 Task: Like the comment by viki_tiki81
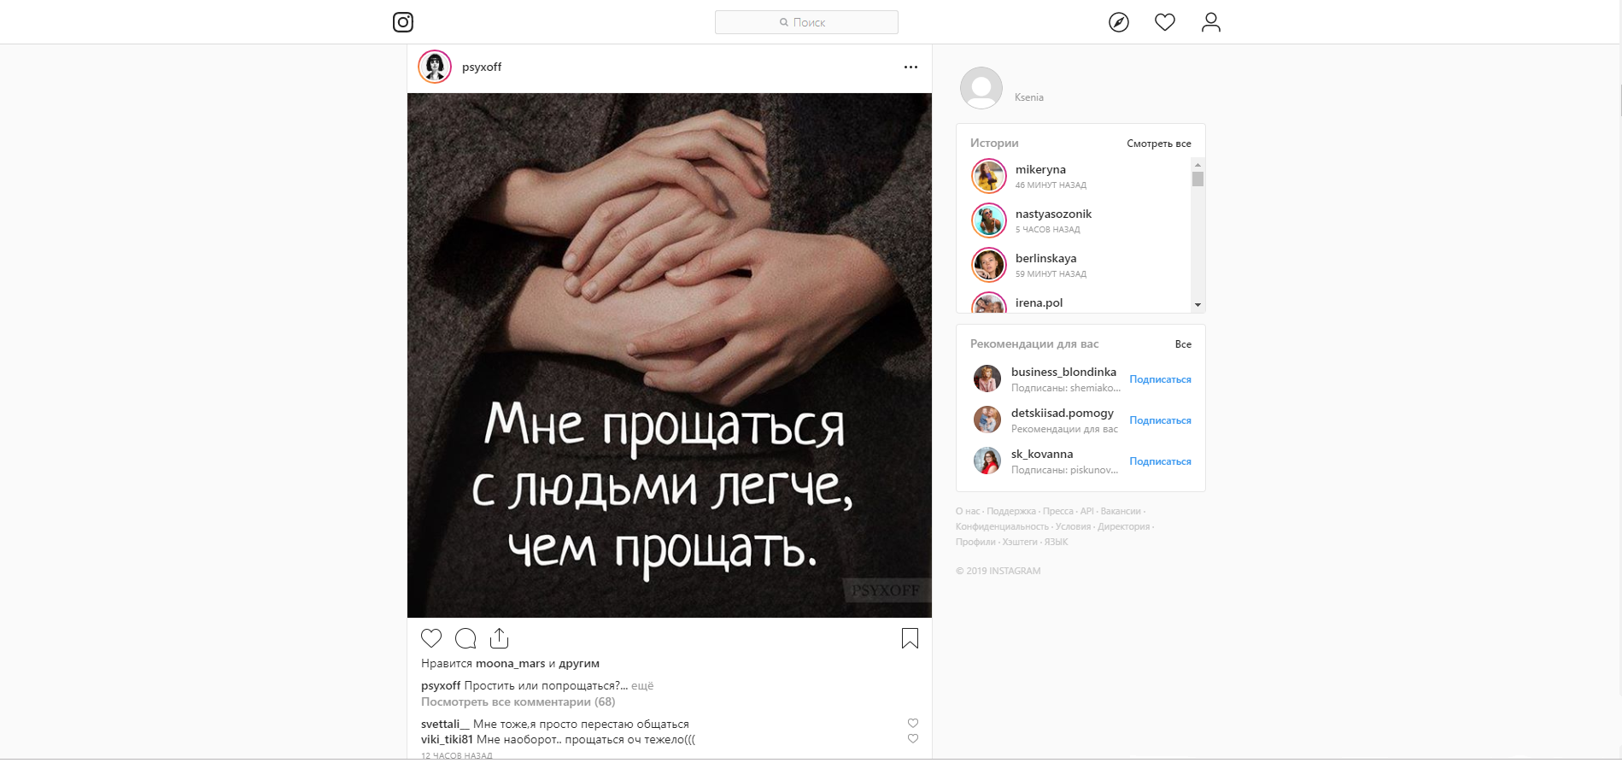[x=913, y=738]
